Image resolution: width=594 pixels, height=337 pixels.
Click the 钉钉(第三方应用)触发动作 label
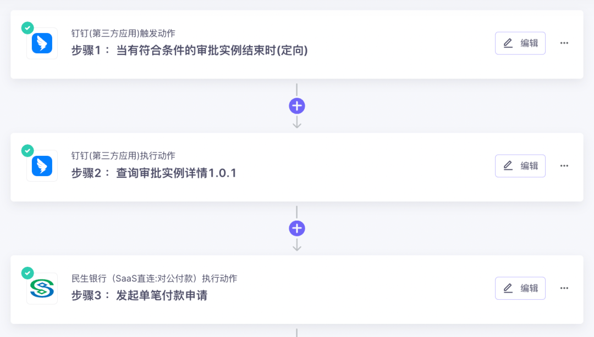[123, 33]
